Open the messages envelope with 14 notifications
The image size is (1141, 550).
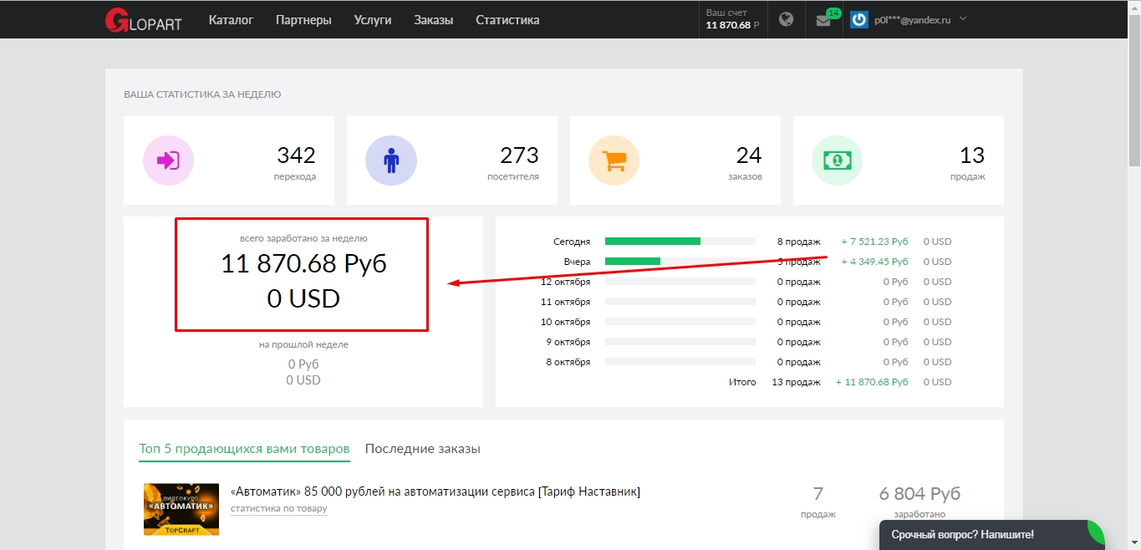click(x=824, y=18)
